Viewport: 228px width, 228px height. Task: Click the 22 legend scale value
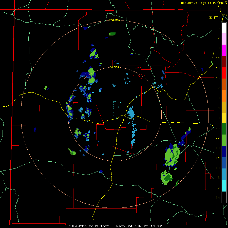(218, 138)
